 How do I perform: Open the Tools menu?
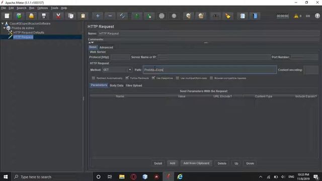pos(54,8)
